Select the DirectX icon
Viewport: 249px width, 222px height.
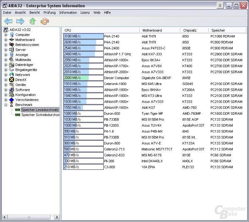point(12,80)
